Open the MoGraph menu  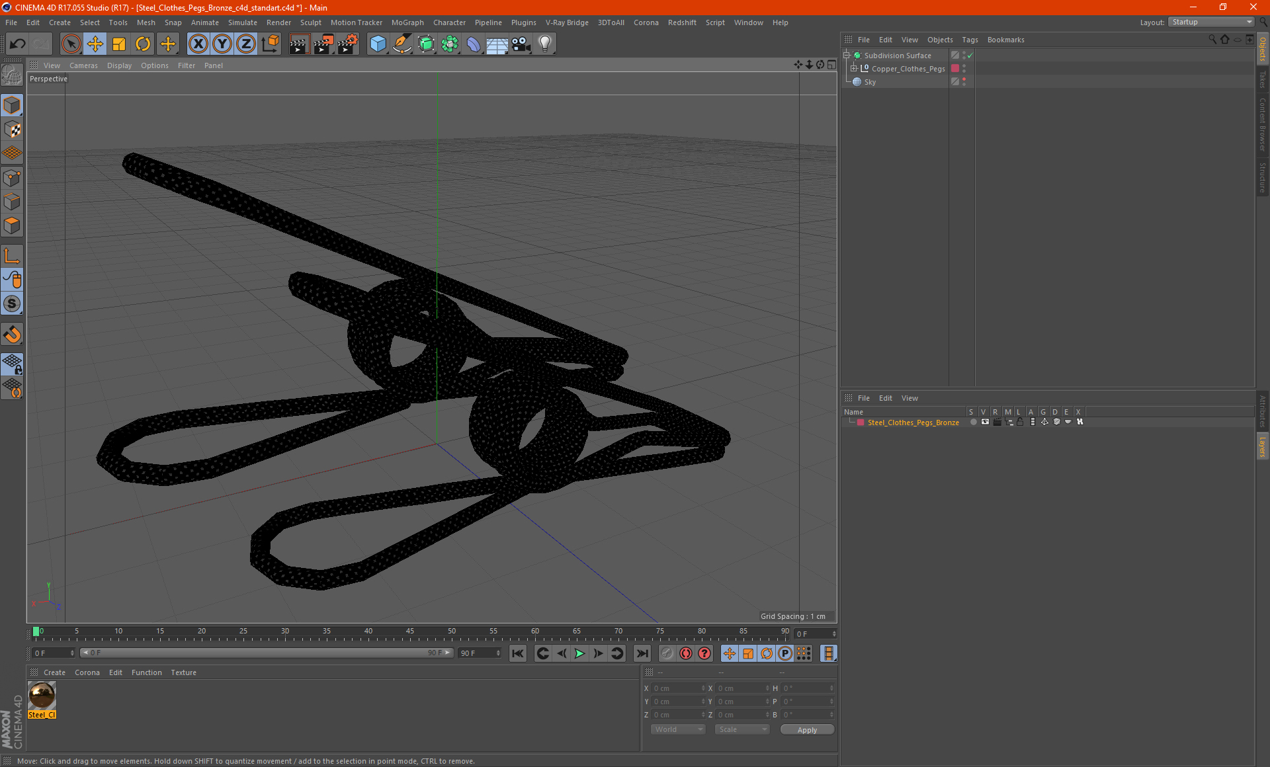[407, 22]
